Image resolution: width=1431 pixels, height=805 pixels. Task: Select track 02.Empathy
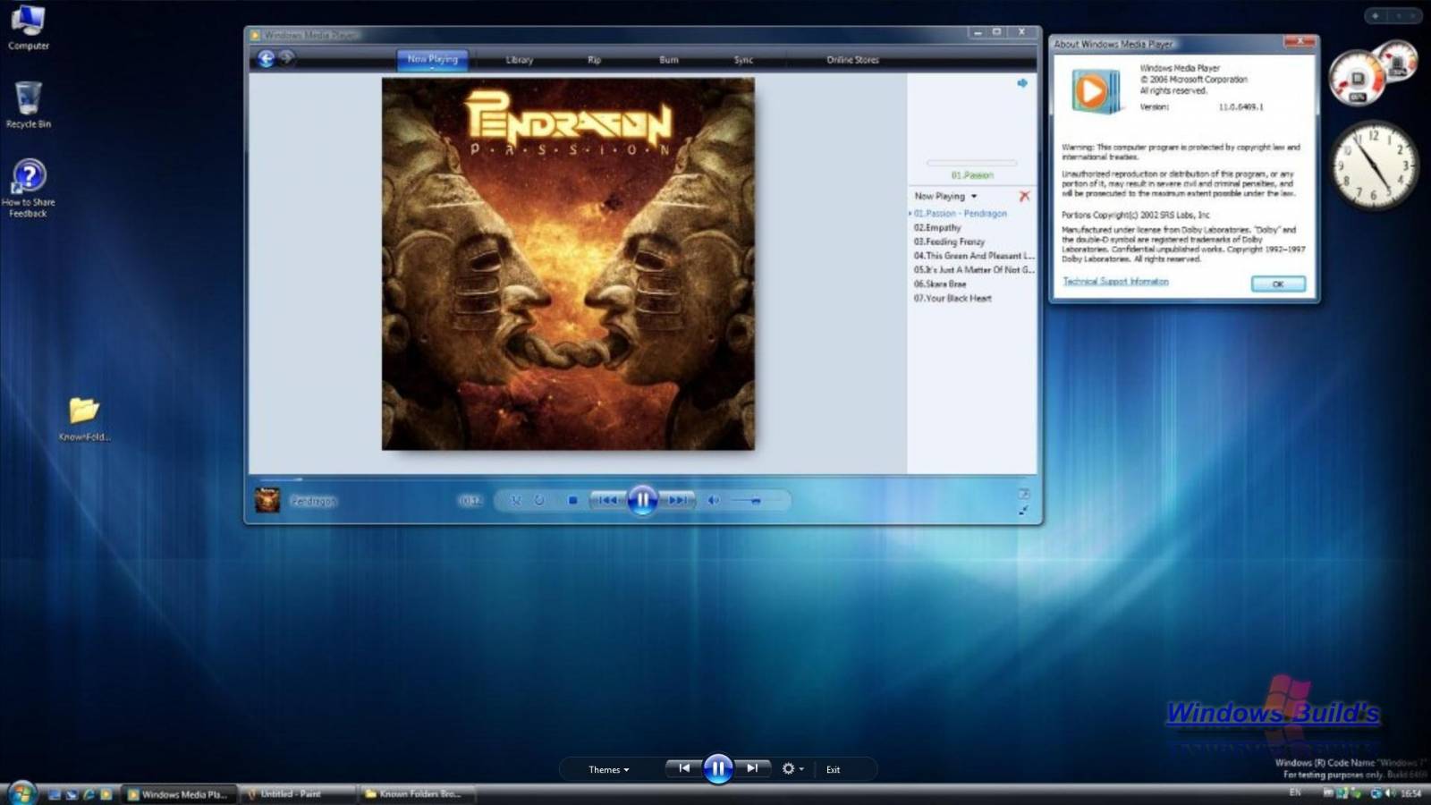tap(936, 228)
